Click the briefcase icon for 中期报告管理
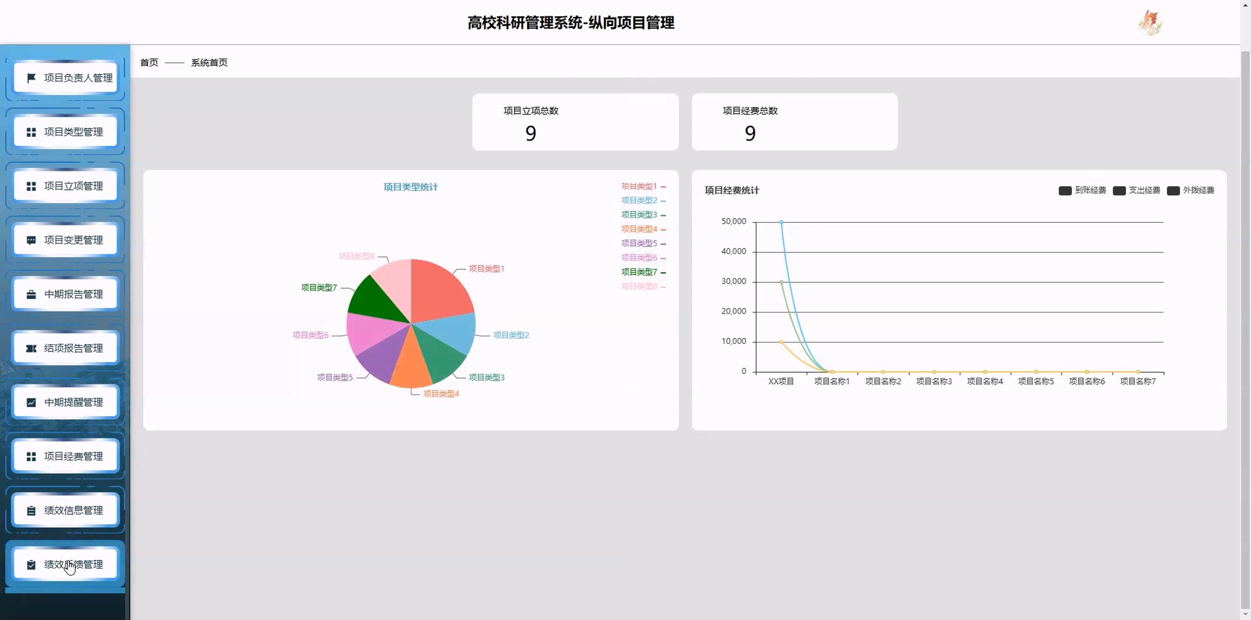This screenshot has width=1251, height=620. (x=31, y=294)
